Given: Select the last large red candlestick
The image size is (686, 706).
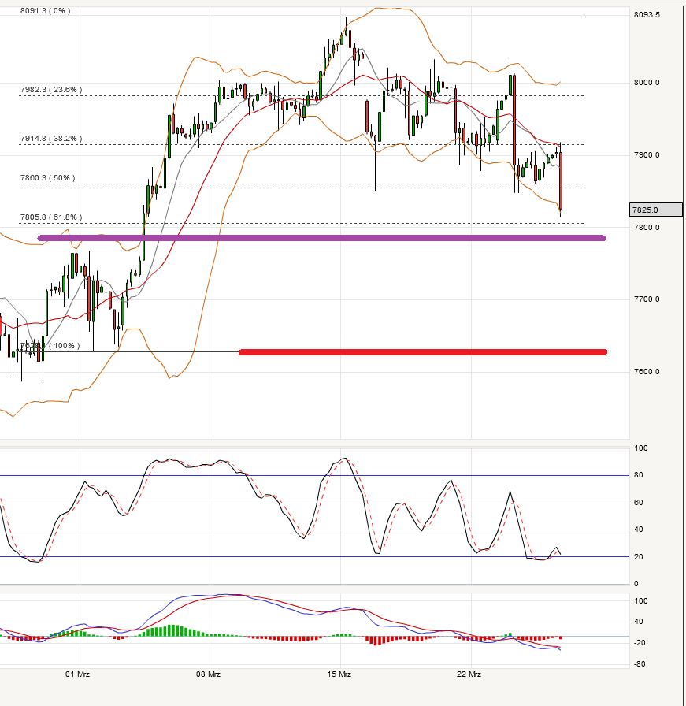Looking at the screenshot, I should coord(561,183).
